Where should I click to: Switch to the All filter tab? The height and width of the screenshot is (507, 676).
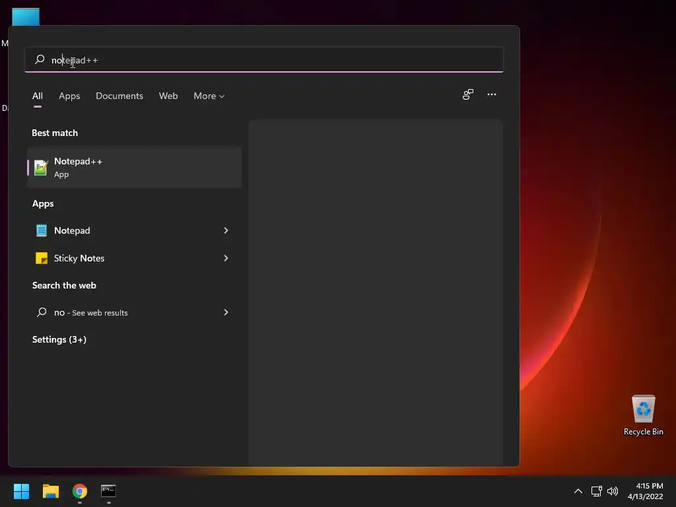[38, 96]
